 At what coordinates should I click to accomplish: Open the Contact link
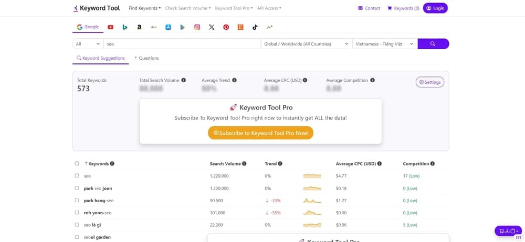(369, 8)
